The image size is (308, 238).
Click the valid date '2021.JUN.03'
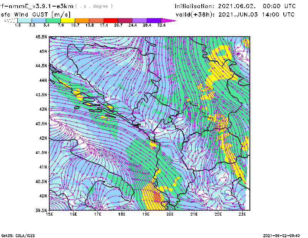click(x=238, y=15)
